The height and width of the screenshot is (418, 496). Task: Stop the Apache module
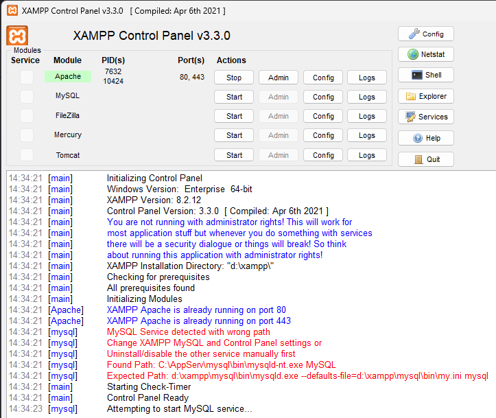pos(234,78)
